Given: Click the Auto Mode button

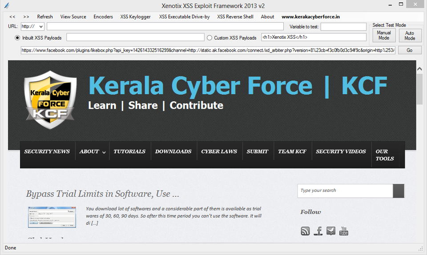Looking at the screenshot, I should pos(410,36).
